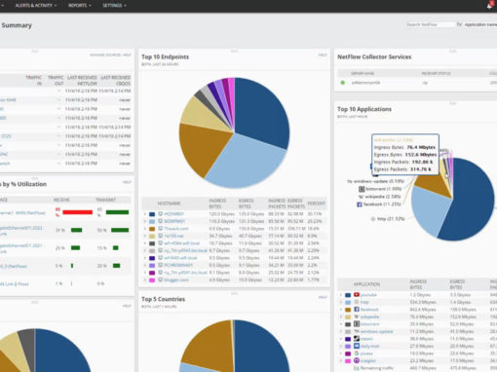The width and height of the screenshot is (497, 372).
Task: Click host icon beside Thwack.com endpoint
Action: 160,229
